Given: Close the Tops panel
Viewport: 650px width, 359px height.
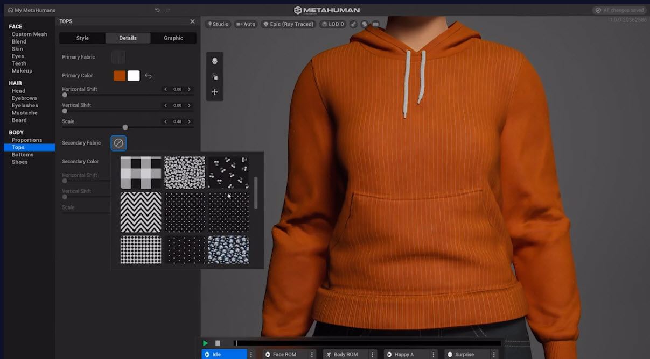Looking at the screenshot, I should click(192, 21).
